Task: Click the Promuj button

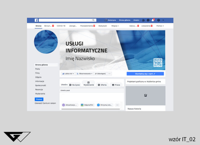Action: point(39,99)
